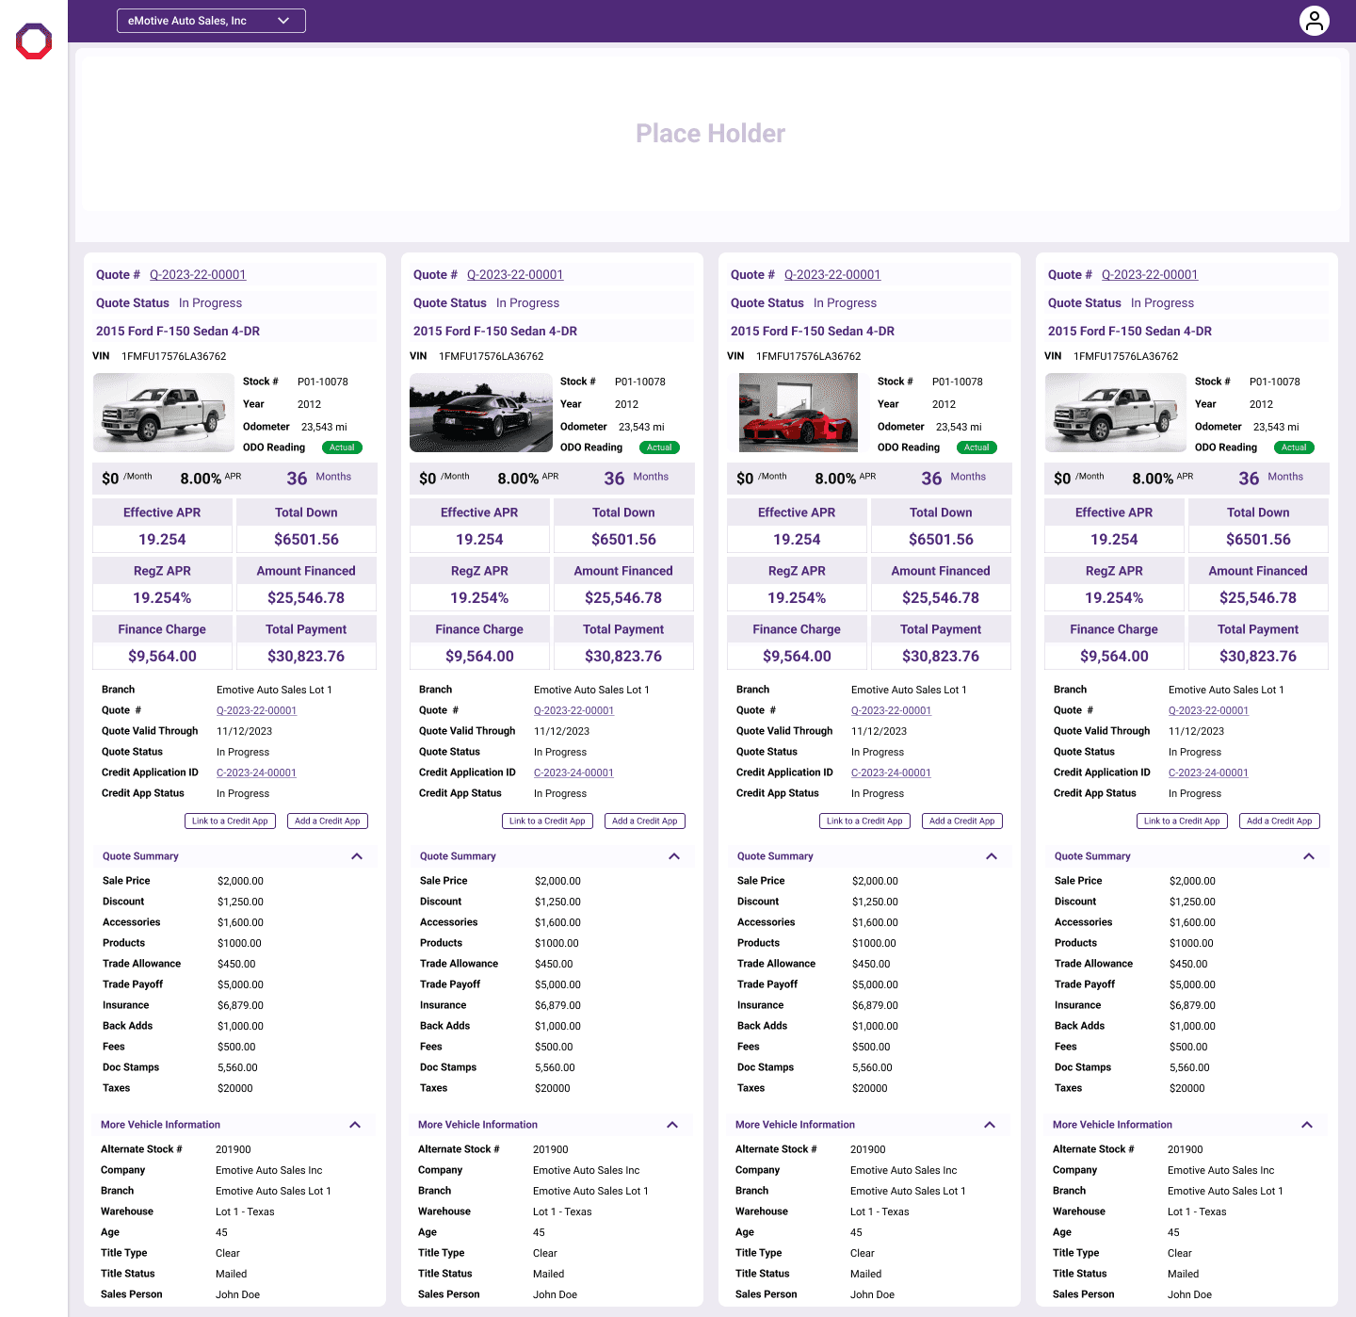The height and width of the screenshot is (1317, 1356).
Task: Click Alternate Stock # value '201900' in first card
Action: pyautogui.click(x=234, y=1149)
